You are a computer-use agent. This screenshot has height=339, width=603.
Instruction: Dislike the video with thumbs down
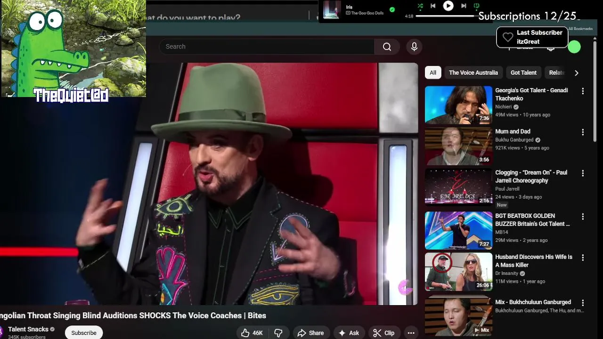[278, 333]
